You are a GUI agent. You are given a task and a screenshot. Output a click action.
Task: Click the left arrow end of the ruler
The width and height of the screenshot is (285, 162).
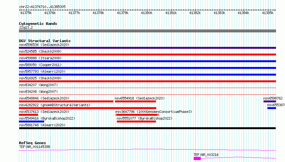(x=20, y=10)
